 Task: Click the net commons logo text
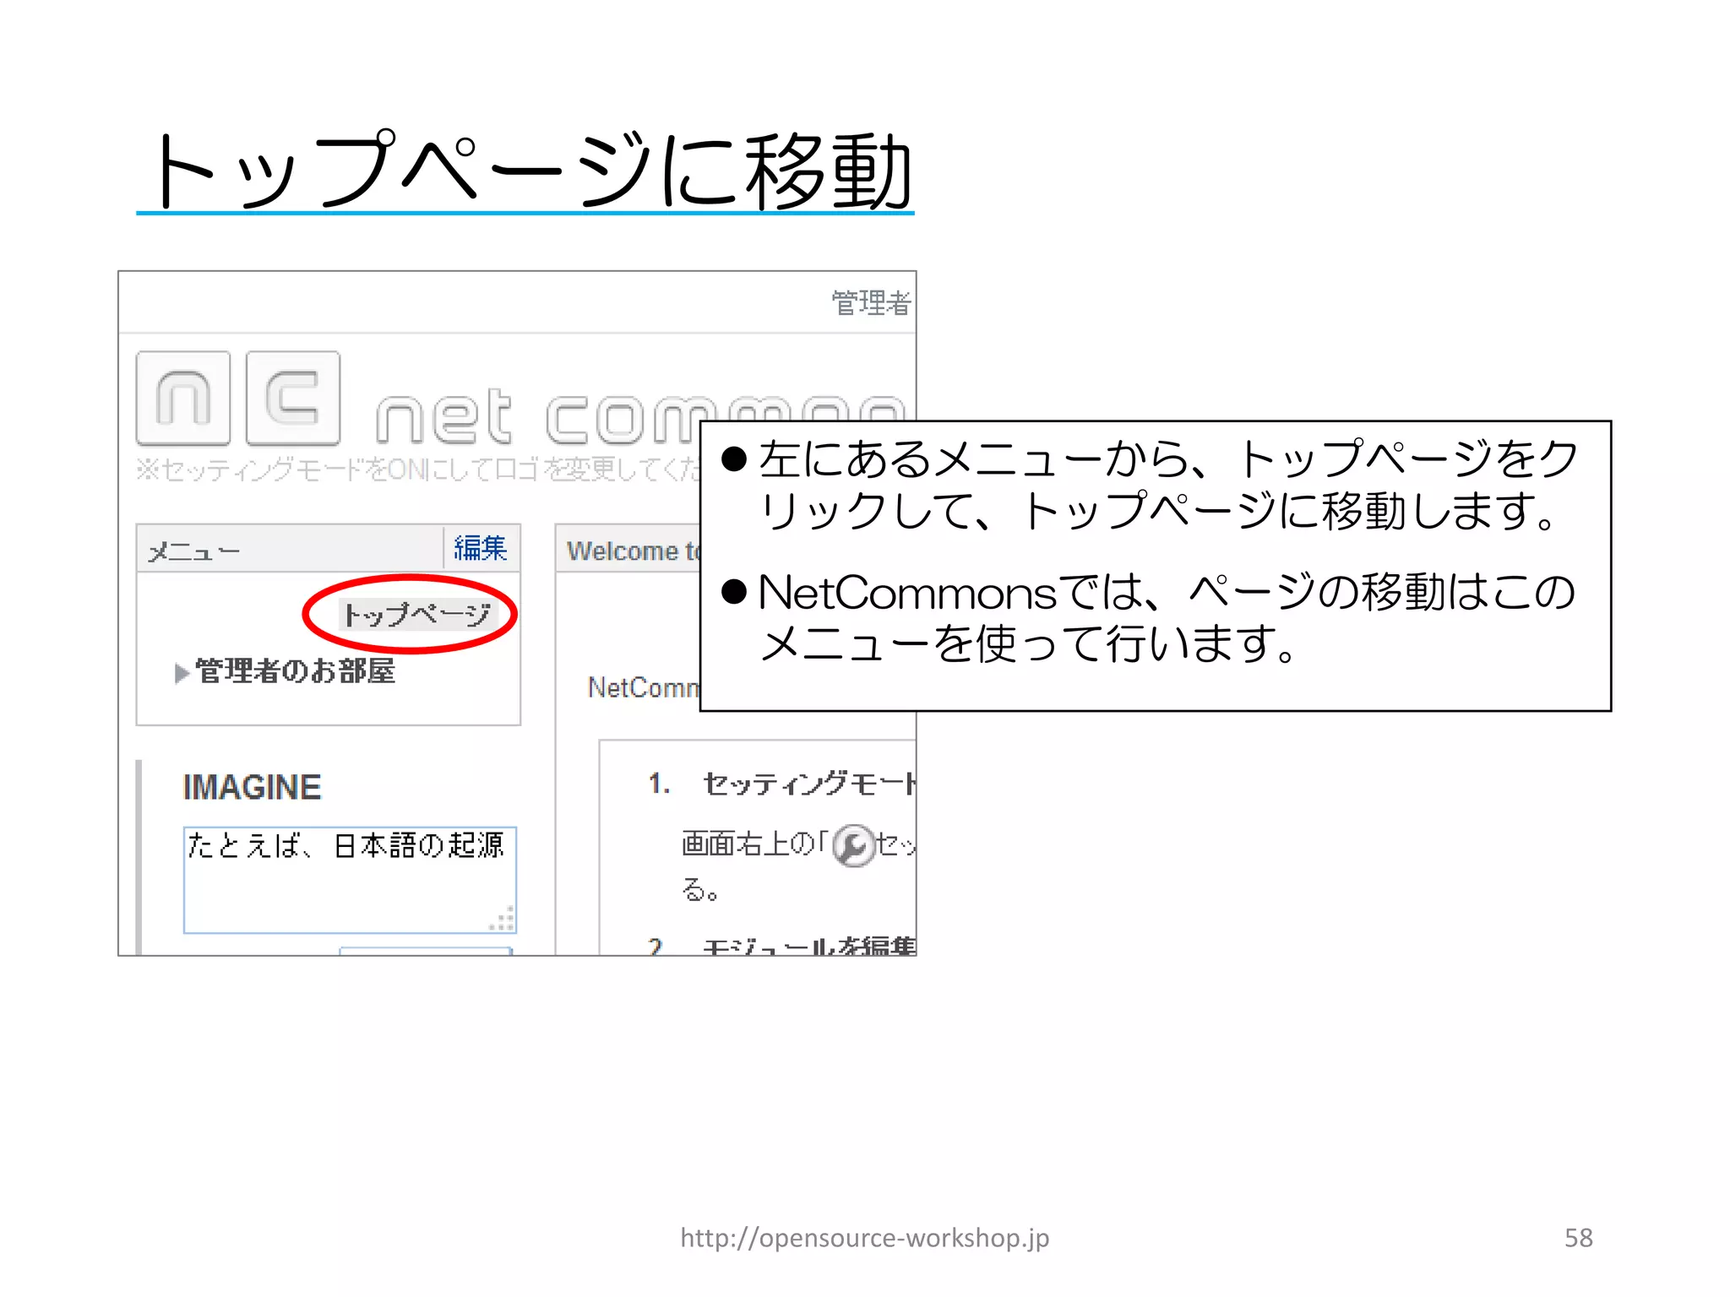640,417
